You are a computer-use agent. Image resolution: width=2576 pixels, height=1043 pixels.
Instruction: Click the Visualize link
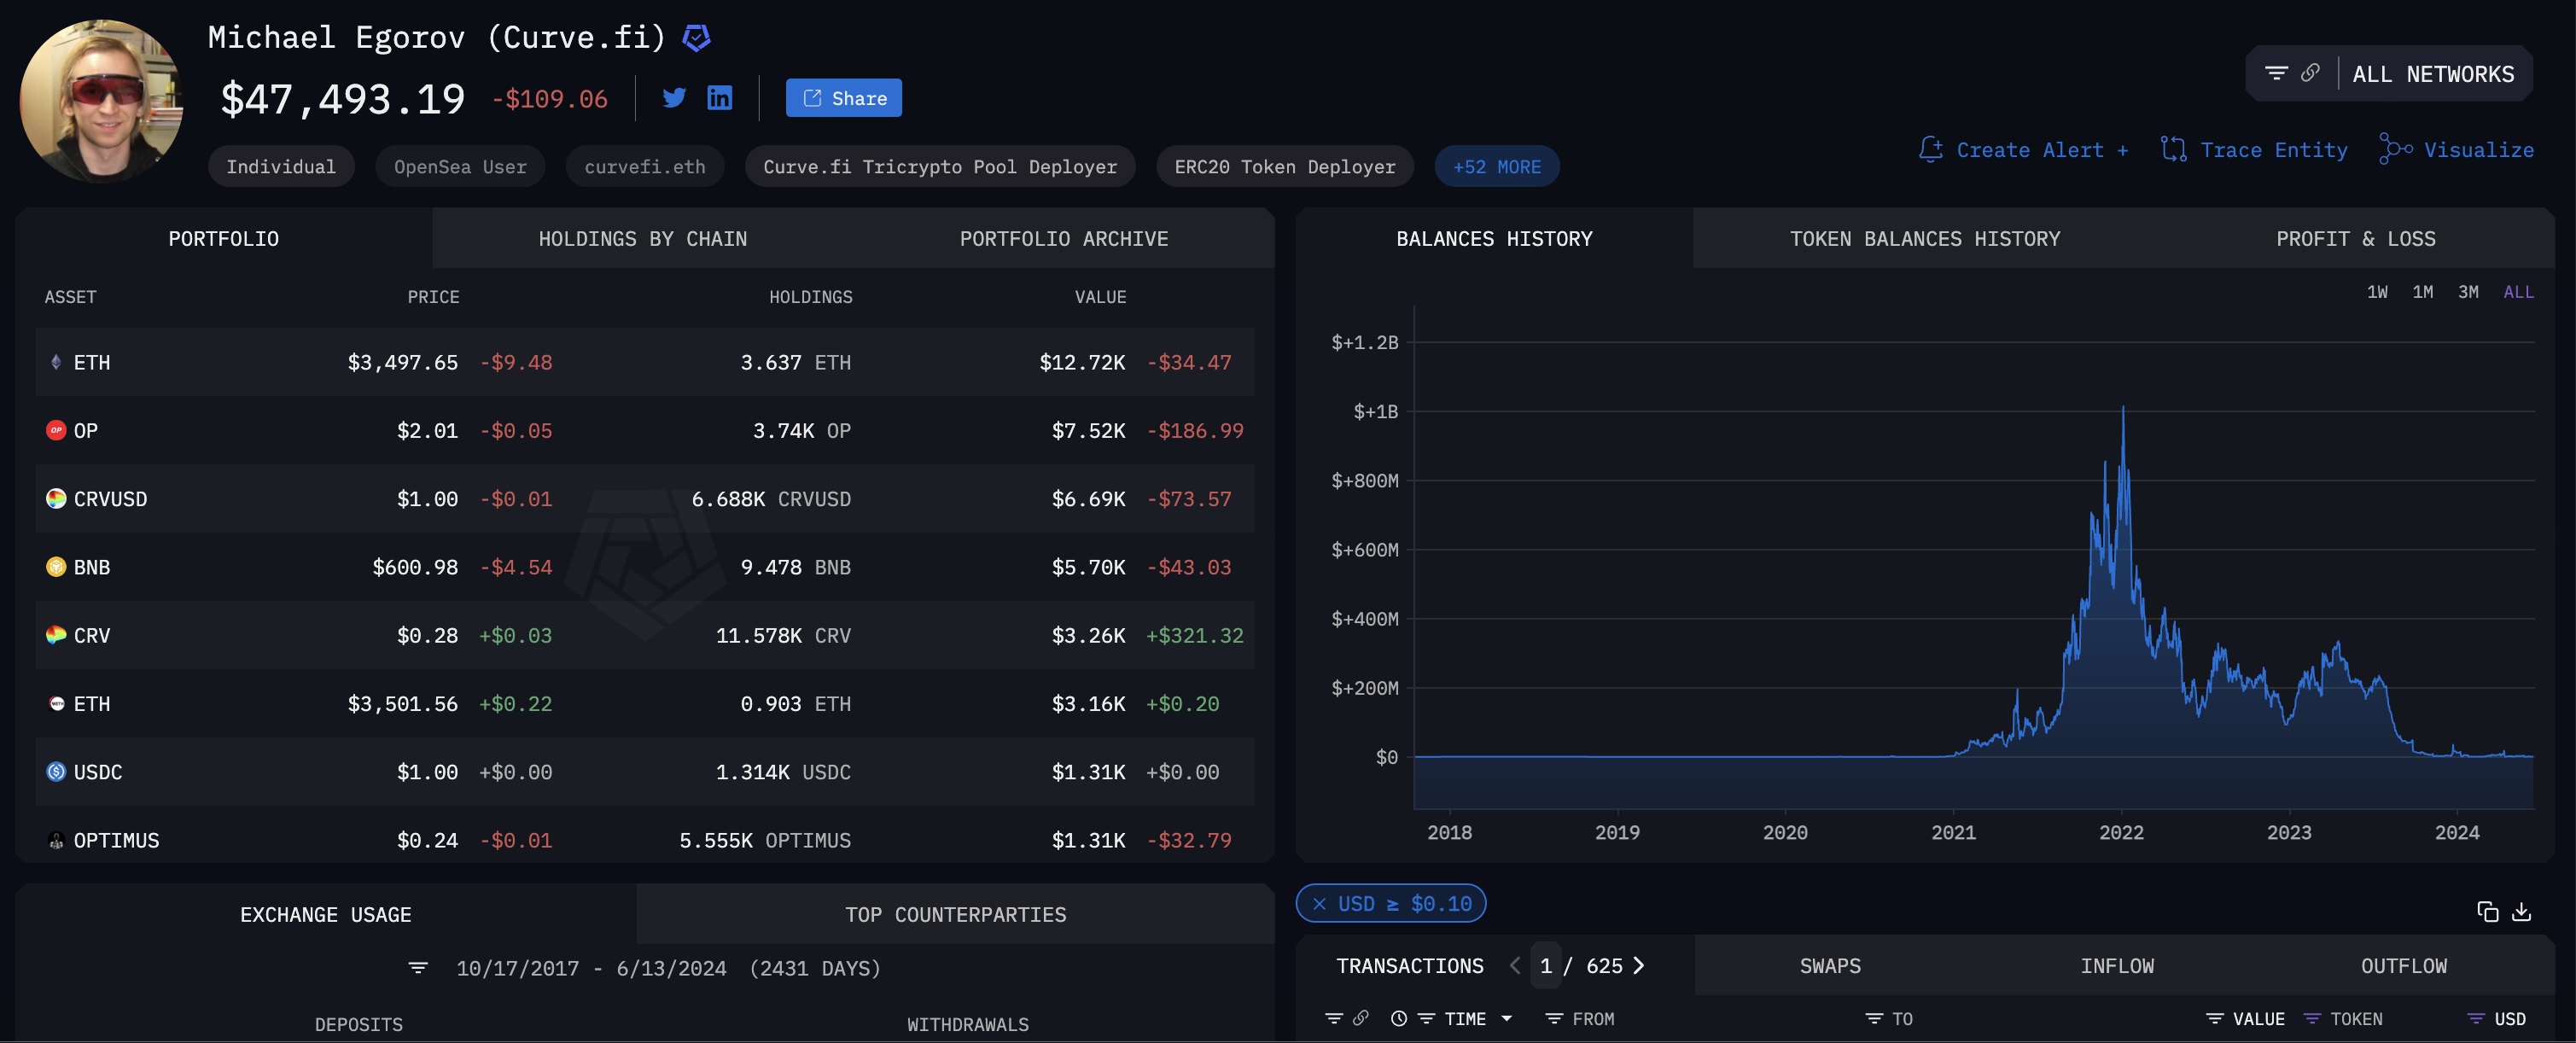[x=2478, y=149]
